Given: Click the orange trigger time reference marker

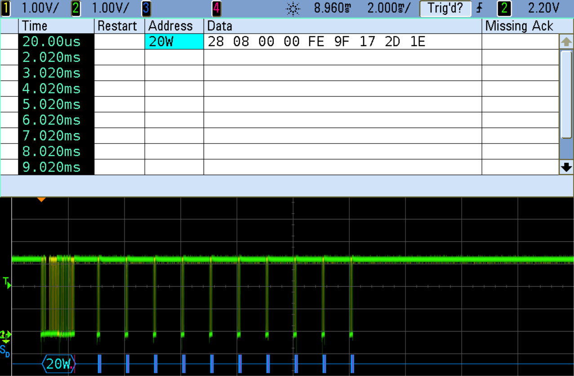Looking at the screenshot, I should pos(41,199).
